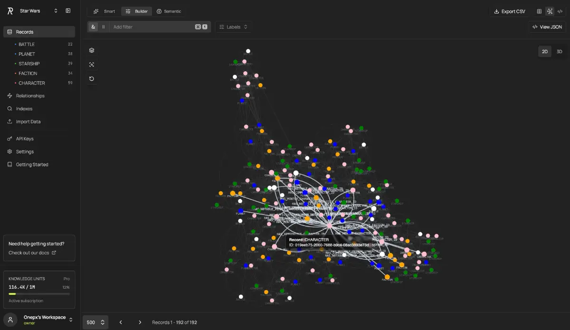The image size is (570, 330).
Task: Follow the 'Check out our docs' link
Action: [32, 253]
